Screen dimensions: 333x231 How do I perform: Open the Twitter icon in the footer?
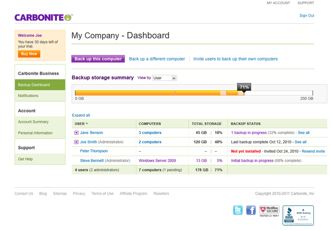pos(238,210)
